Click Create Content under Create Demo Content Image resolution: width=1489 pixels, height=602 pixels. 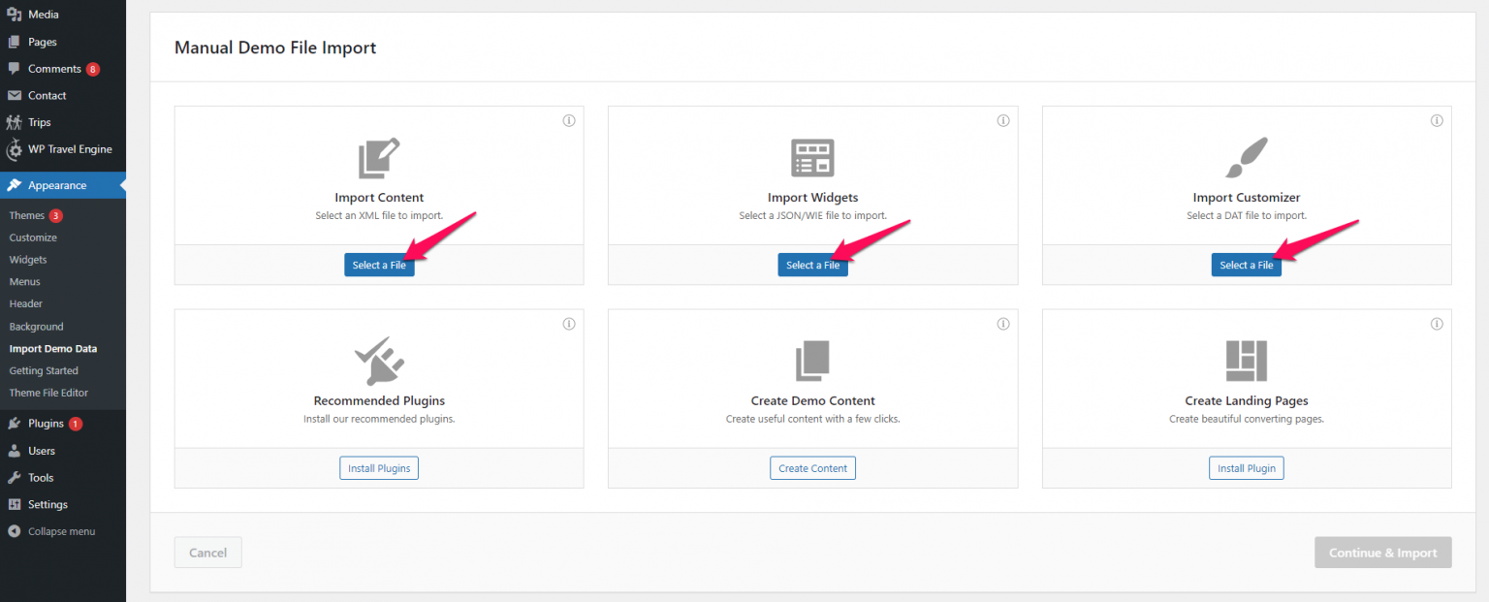click(x=812, y=467)
